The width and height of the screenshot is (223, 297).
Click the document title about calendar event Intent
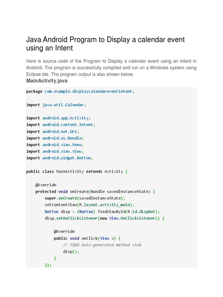point(105,44)
